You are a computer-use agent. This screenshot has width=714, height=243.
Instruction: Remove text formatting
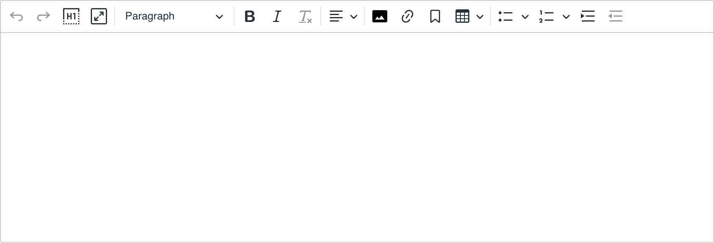[x=305, y=17]
